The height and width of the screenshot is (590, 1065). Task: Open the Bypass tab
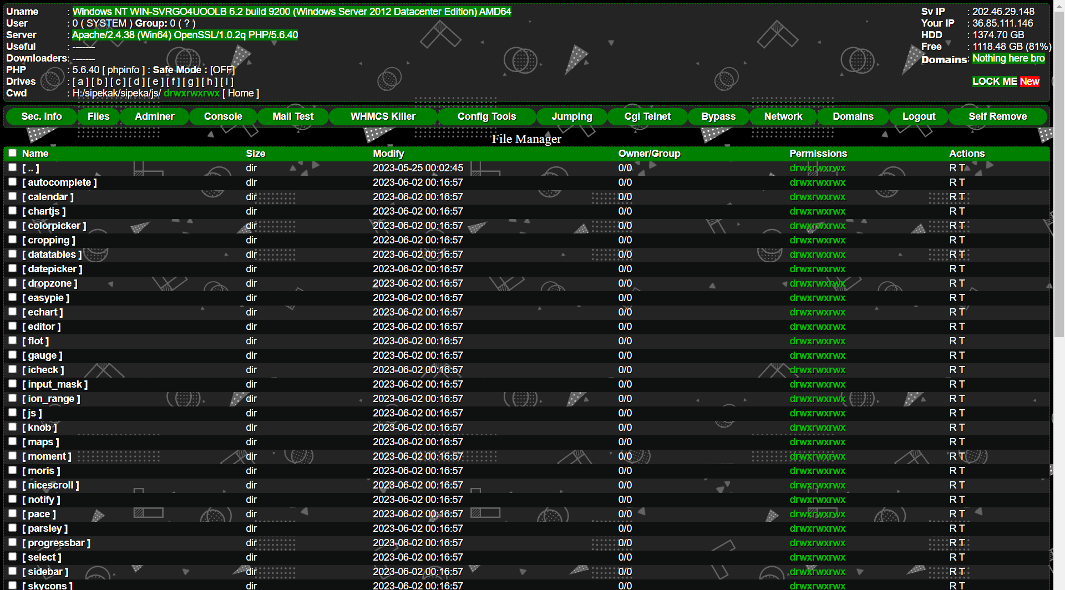[x=718, y=116]
